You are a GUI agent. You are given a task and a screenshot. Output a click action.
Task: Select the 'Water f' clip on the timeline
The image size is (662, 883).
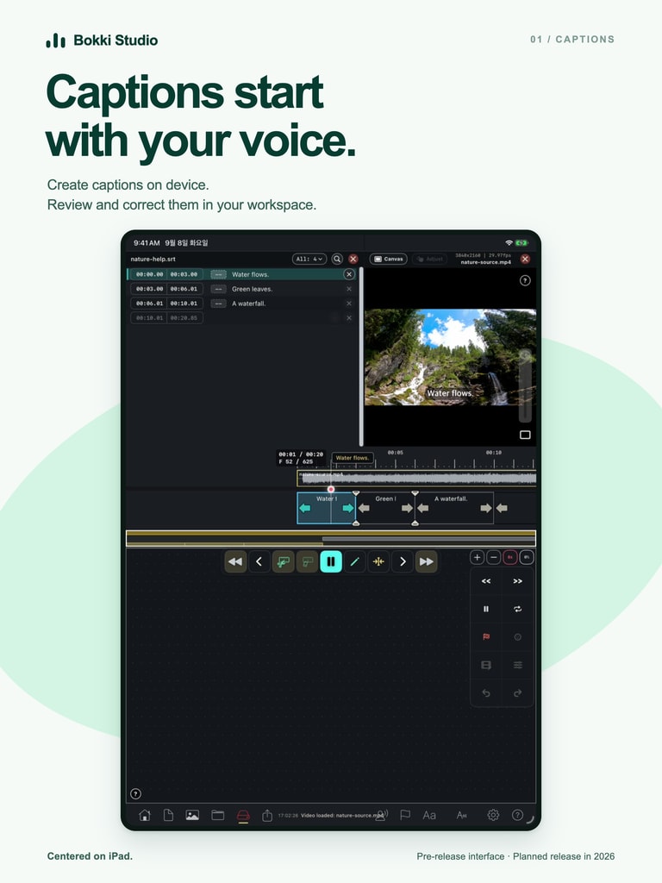point(327,508)
